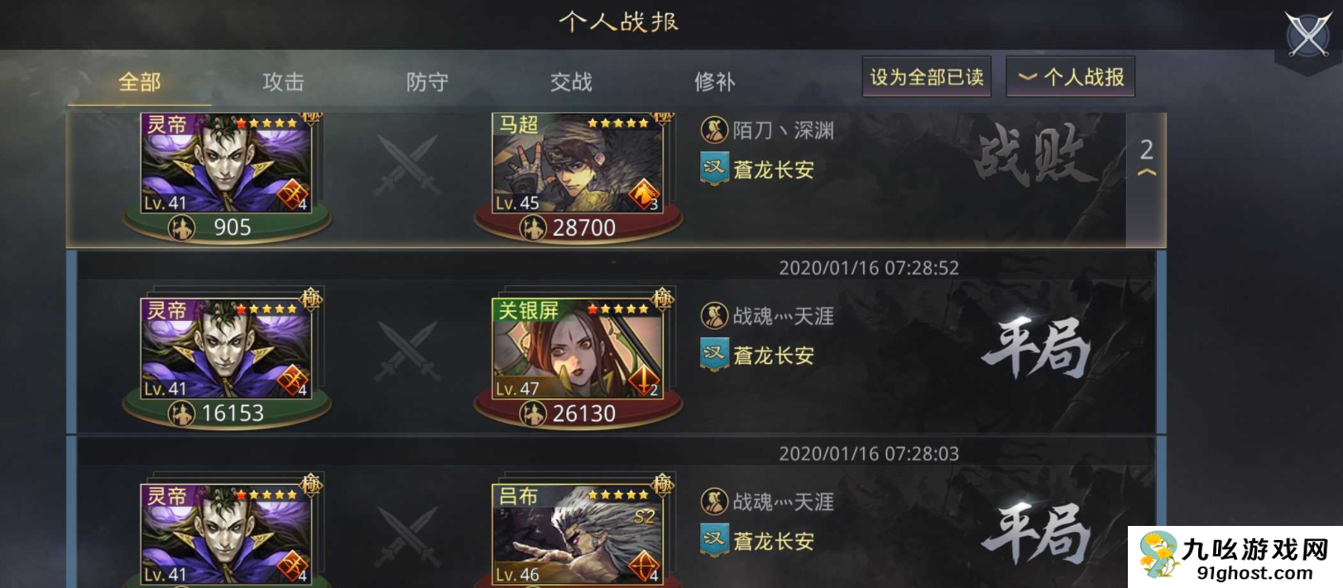Open the 07:28:52 平局 battle report
Viewport: 1343px width, 588px height.
[616, 342]
